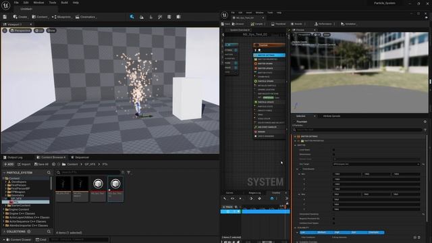Select the blue selection mode icon in toolbar
The image size is (432, 243).
coord(132,17)
